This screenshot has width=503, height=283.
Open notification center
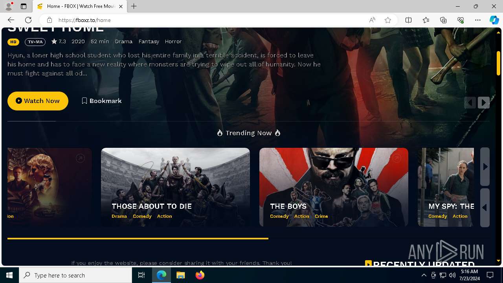[x=490, y=275]
